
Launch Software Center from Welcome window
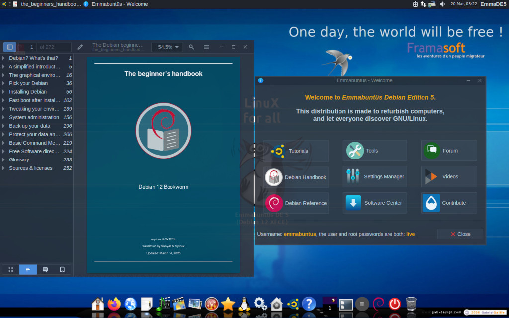(375, 203)
